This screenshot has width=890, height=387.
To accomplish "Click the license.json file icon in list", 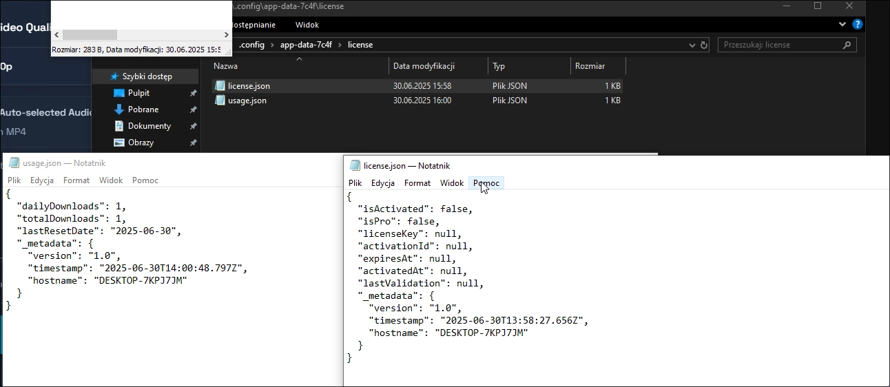I will click(220, 86).
